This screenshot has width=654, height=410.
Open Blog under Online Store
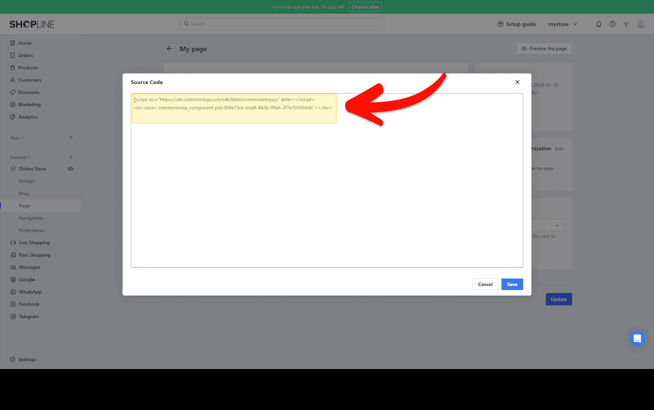pyautogui.click(x=24, y=194)
